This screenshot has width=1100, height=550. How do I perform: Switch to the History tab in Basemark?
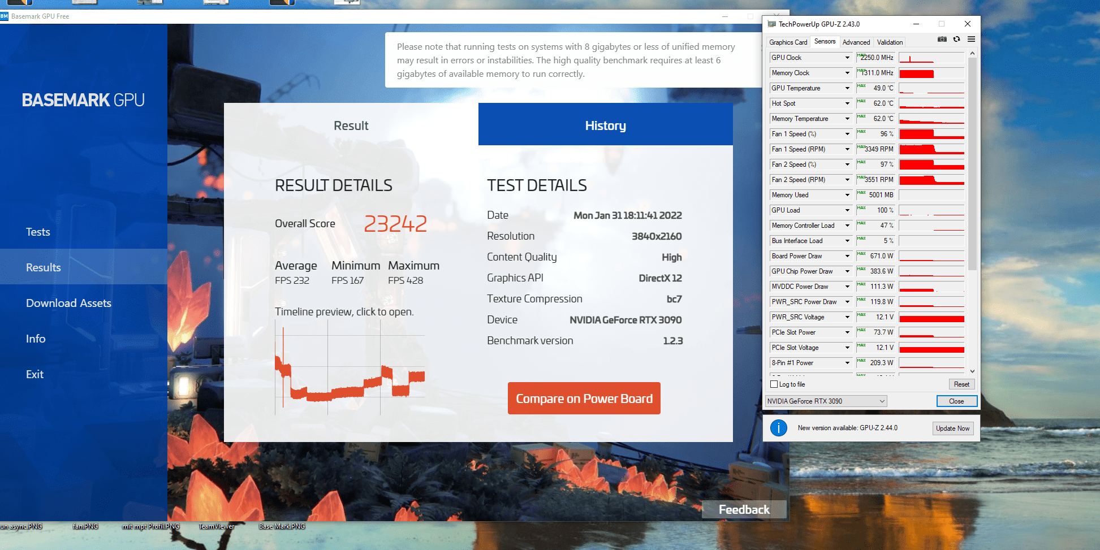606,124
